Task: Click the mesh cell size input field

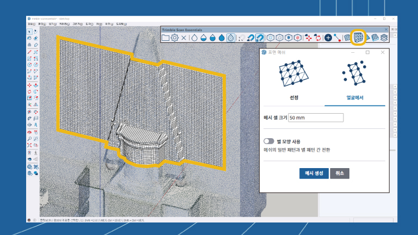Action: coord(316,117)
